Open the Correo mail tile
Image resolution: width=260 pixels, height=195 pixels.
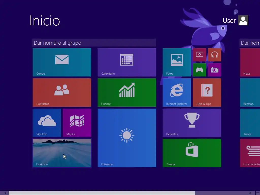click(62, 62)
